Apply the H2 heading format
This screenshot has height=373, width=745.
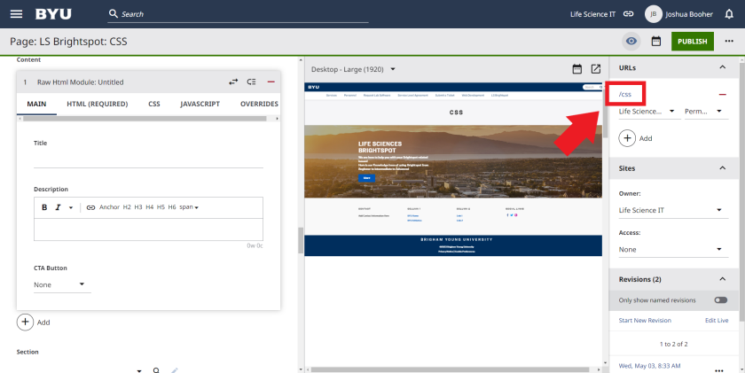(x=127, y=207)
